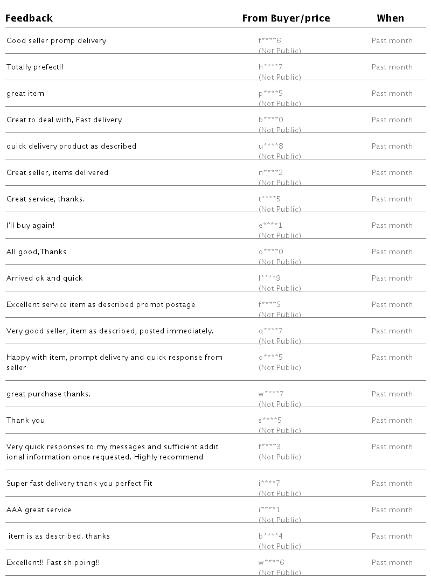Click the 'Thank you' feedback comment
Viewport: 431px width, 586px height.
(x=26, y=421)
